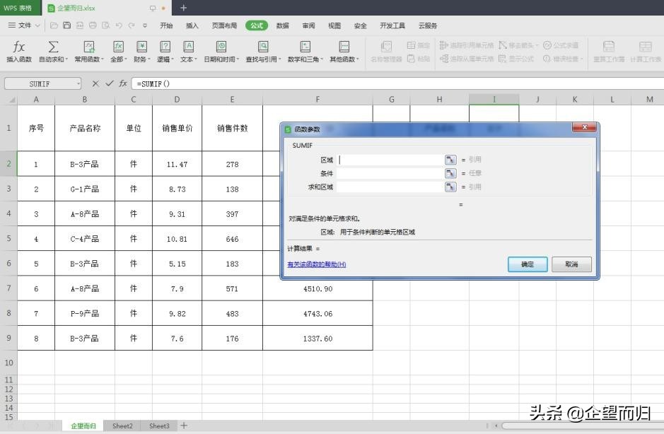Click range picker icon beside 区域 field

click(x=450, y=160)
